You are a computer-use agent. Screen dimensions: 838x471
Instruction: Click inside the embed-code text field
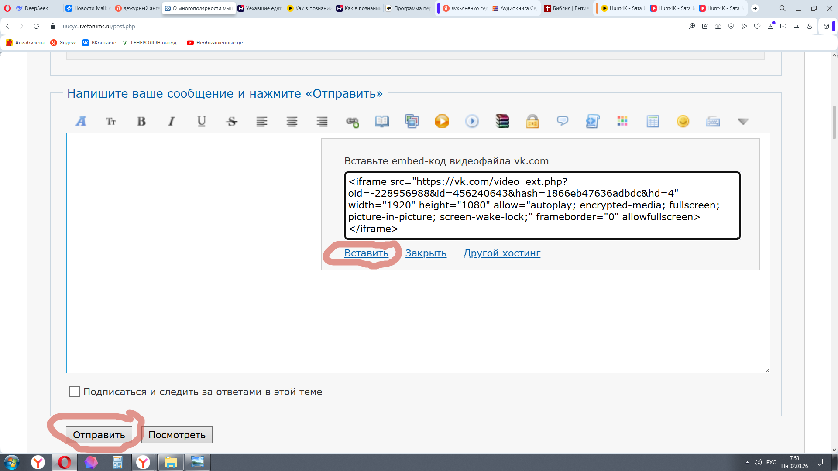coord(541,205)
